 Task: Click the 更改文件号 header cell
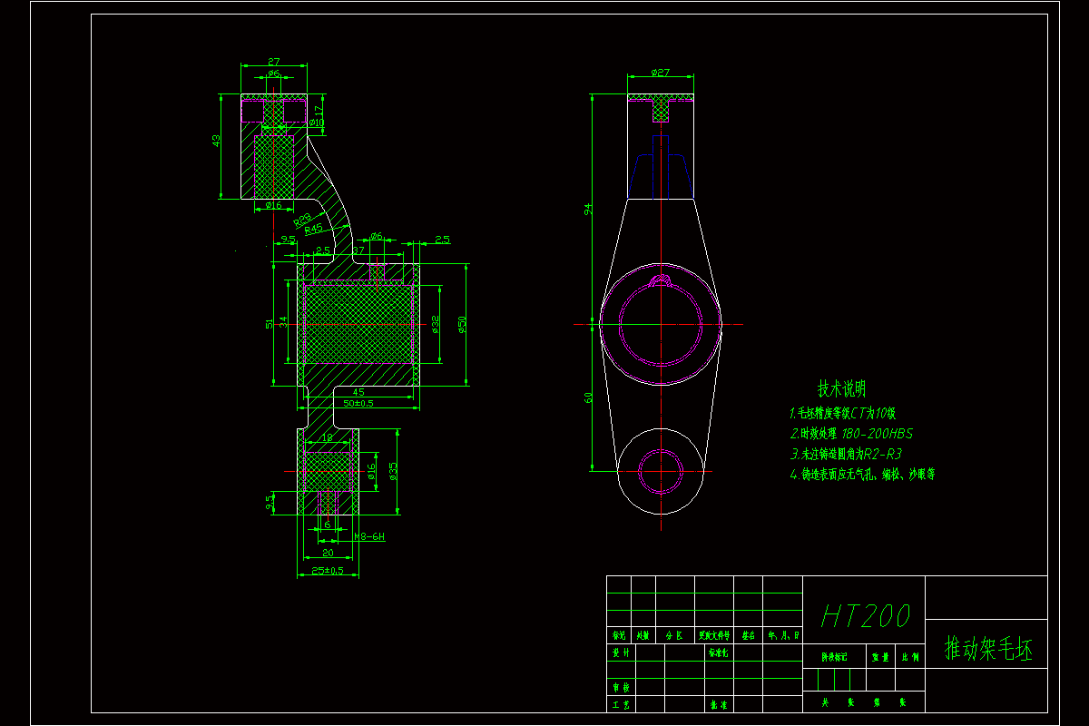click(714, 636)
